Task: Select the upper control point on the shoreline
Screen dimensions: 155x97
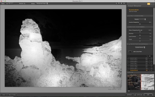Action: [96, 49]
